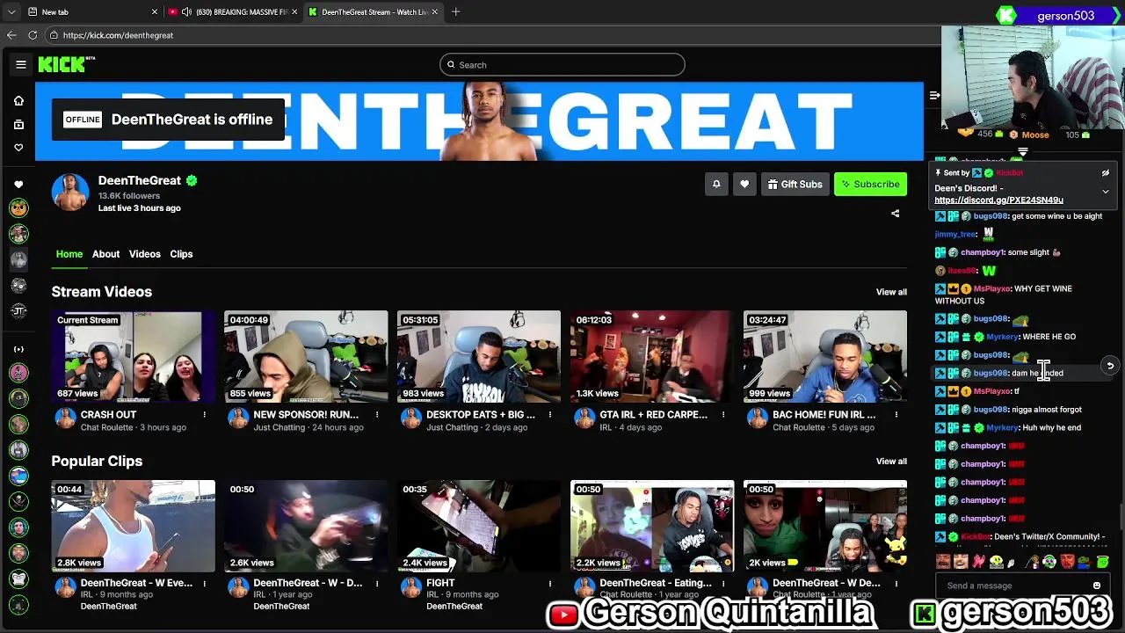The width and height of the screenshot is (1125, 633).
Task: Click the chat scrollbar handle
Action: (1121, 514)
